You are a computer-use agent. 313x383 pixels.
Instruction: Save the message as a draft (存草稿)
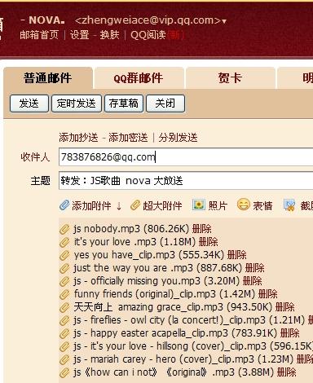point(124,103)
